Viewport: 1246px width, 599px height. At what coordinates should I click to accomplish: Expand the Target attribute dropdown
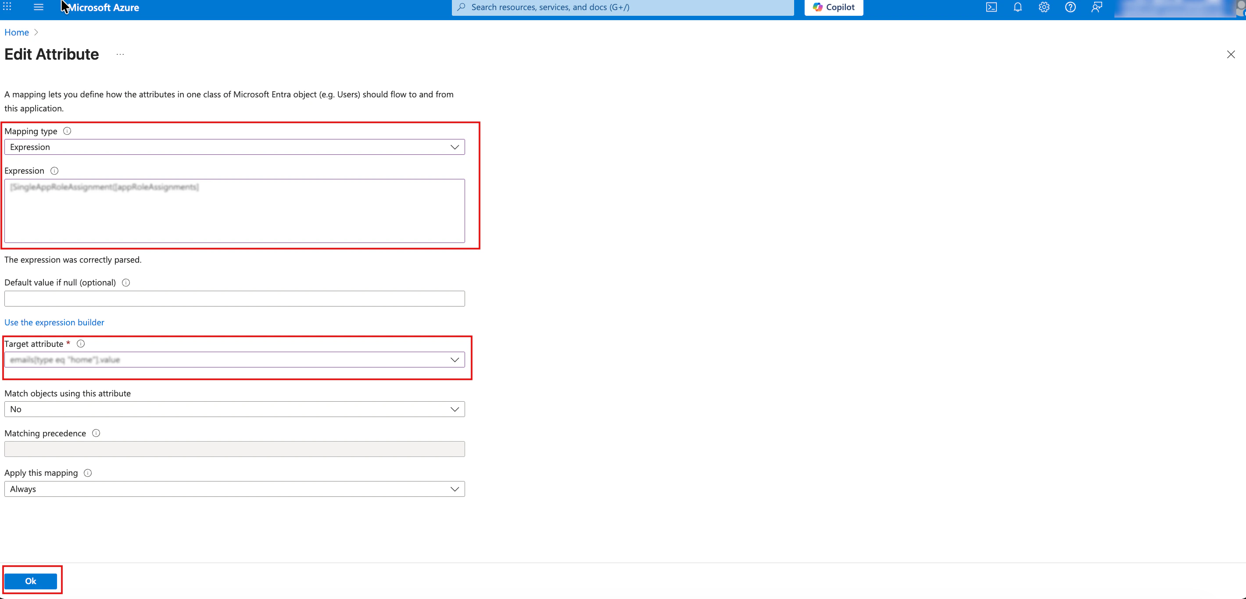click(235, 360)
